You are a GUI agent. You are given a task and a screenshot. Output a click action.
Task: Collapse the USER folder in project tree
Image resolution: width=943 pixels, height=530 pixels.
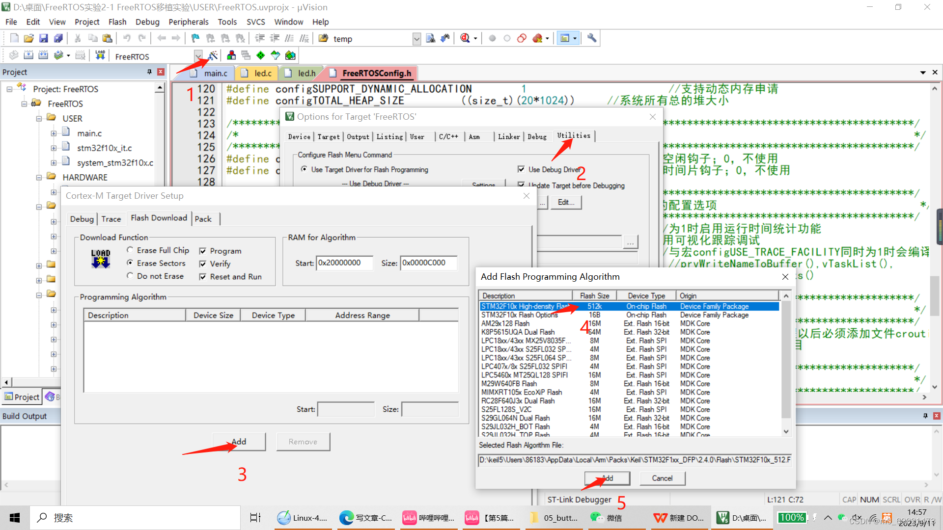pyautogui.click(x=39, y=119)
